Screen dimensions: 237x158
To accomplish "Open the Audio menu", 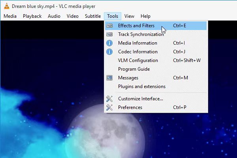I will pyautogui.click(x=54, y=16).
